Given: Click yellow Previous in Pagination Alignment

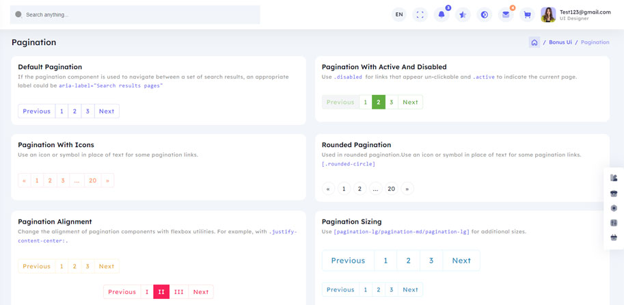Looking at the screenshot, I should point(37,267).
